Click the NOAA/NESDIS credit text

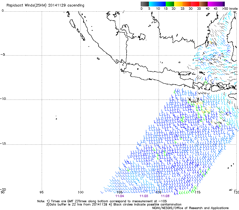(x=190, y=208)
